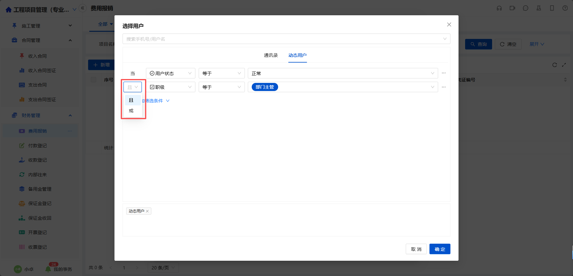Remove the 动态用户 tag
573x276 pixels.
pyautogui.click(x=147, y=211)
